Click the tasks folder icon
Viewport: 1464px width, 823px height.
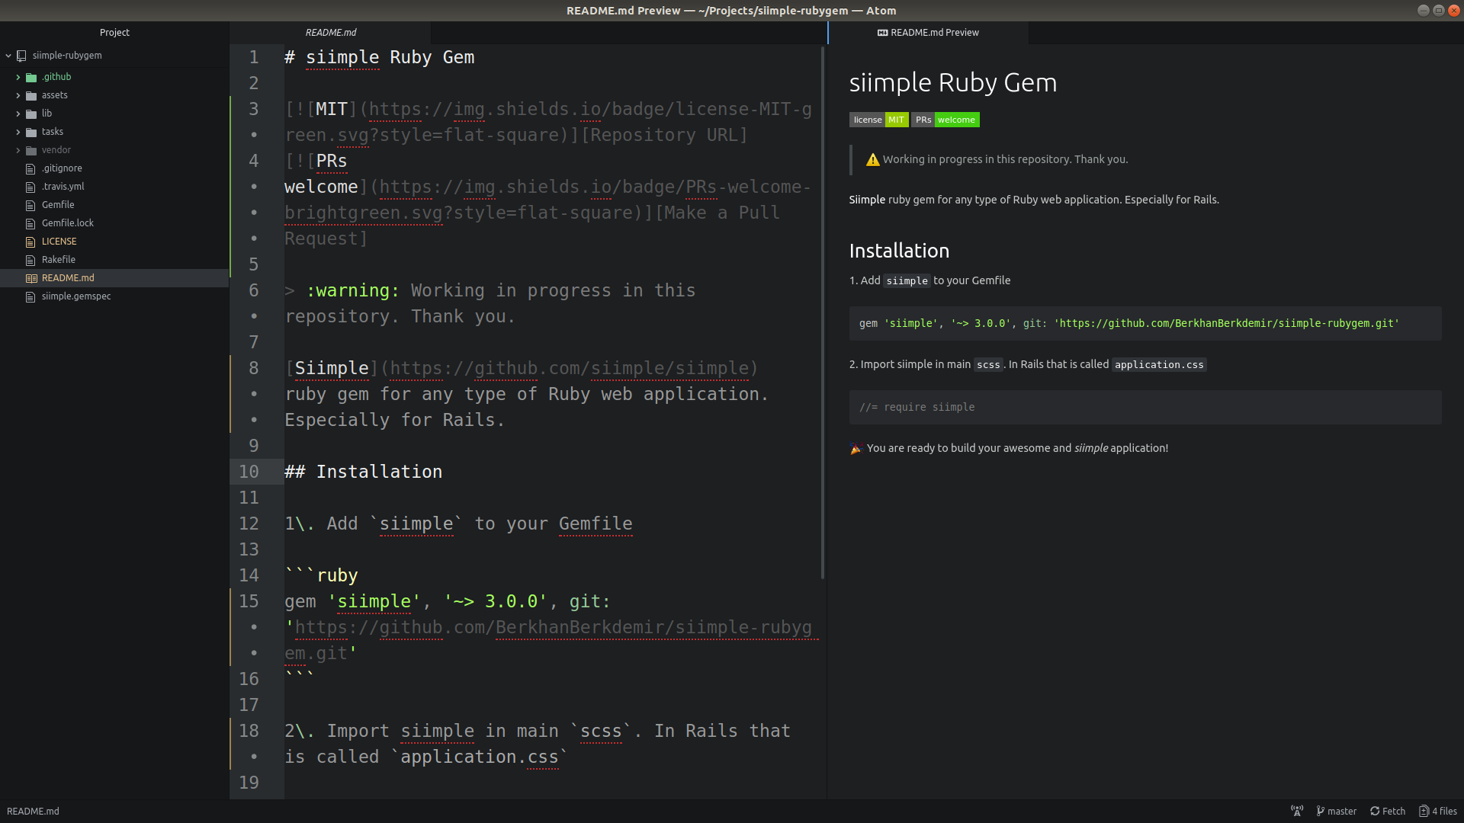point(31,132)
